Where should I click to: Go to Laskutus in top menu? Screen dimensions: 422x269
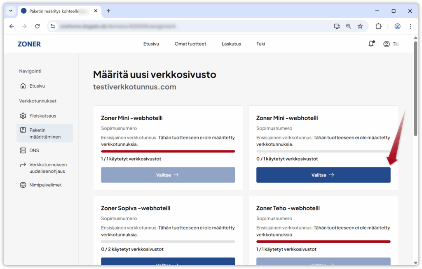(x=231, y=44)
